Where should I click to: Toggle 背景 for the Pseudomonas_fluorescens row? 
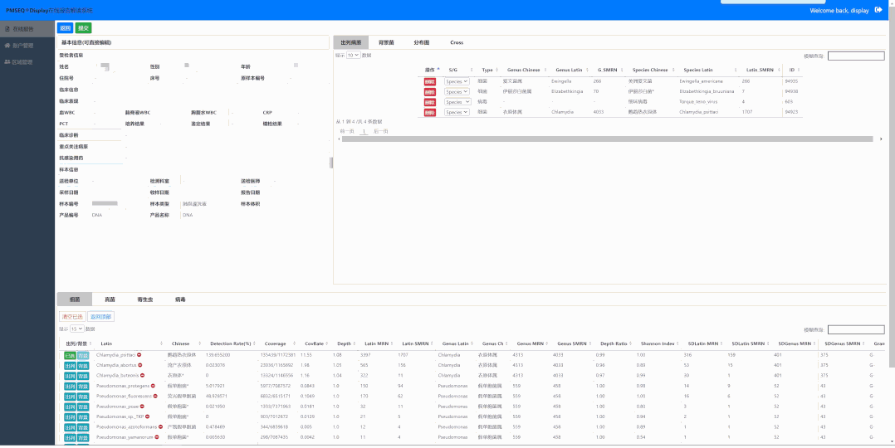click(x=83, y=396)
